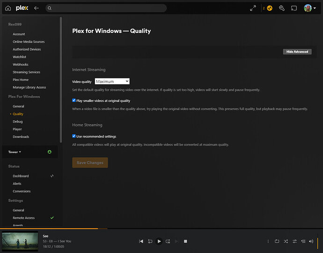Select the Quality settings page
This screenshot has height=253, width=323.
point(18,114)
